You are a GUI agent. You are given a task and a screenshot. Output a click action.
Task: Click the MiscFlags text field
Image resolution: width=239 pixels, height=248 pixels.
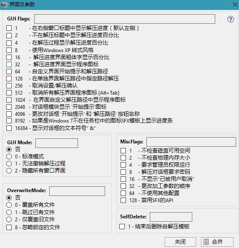click(191, 142)
